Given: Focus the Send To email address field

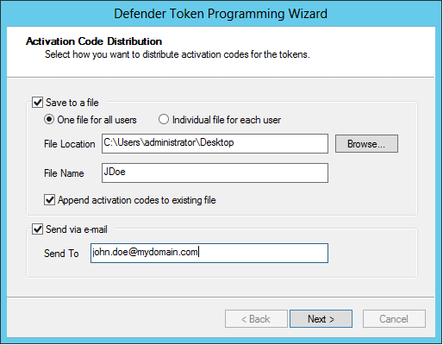Looking at the screenshot, I should coord(209,253).
